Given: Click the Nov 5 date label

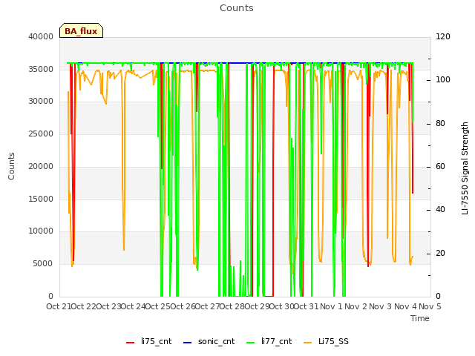Looking at the screenshot, I should coord(430,306).
